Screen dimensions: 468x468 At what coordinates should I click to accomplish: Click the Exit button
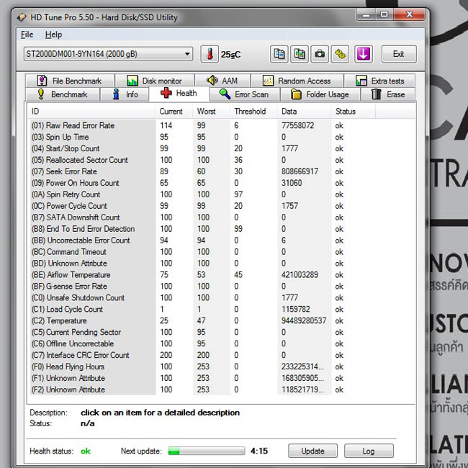pyautogui.click(x=399, y=54)
